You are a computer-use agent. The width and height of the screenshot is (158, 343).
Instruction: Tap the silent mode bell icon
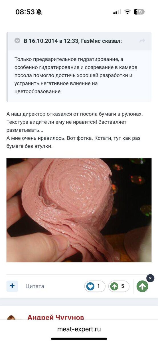click(x=39, y=12)
